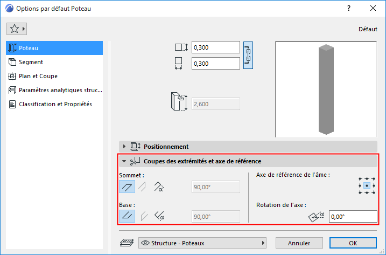Click the core reference axis anchor grid
Image resolution: width=386 pixels, height=255 pixels.
[367, 185]
